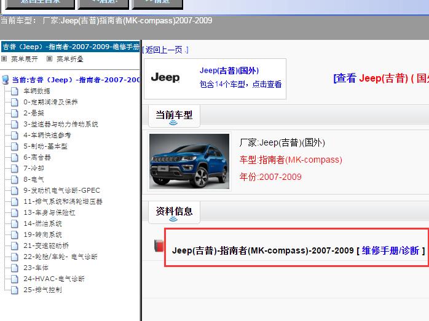Click the document icon beside 车辆数据

tap(15, 91)
